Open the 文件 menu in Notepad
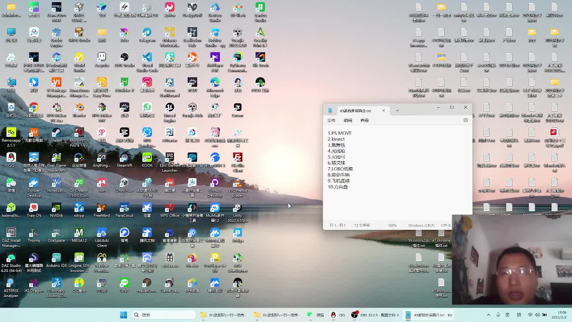572x322 pixels. 331,120
